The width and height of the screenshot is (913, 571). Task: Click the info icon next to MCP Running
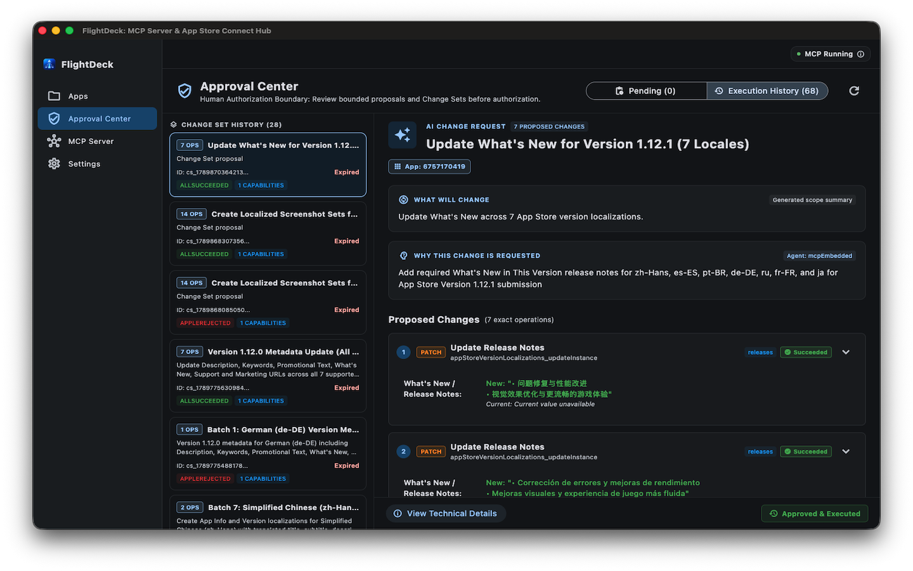(860, 54)
